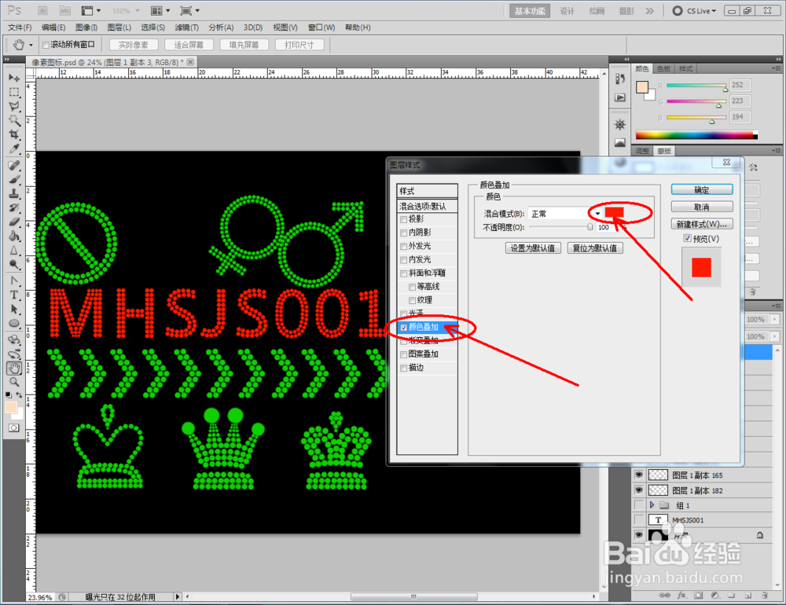Enable the 内发光 inner glow checkbox
This screenshot has width=786, height=605.
pos(403,260)
